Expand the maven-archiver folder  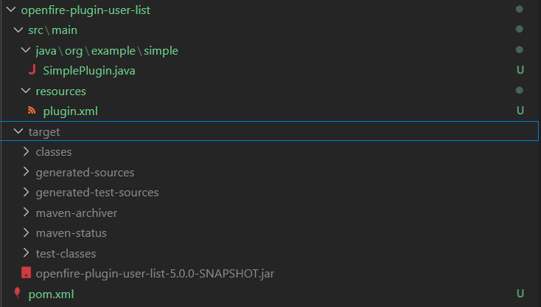pos(26,213)
